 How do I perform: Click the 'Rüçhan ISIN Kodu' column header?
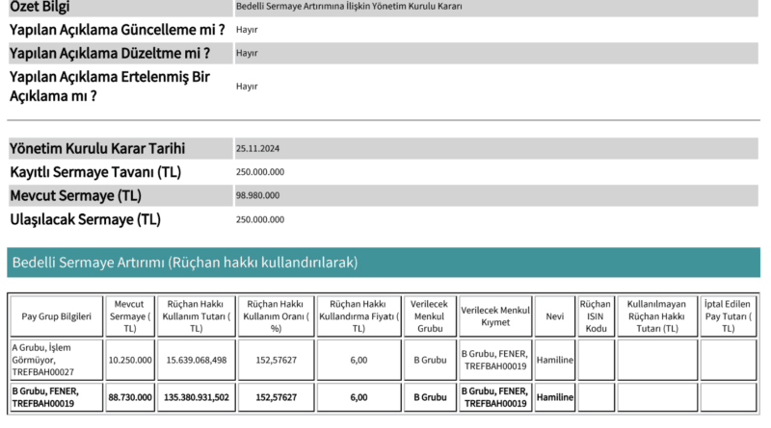pyautogui.click(x=596, y=316)
